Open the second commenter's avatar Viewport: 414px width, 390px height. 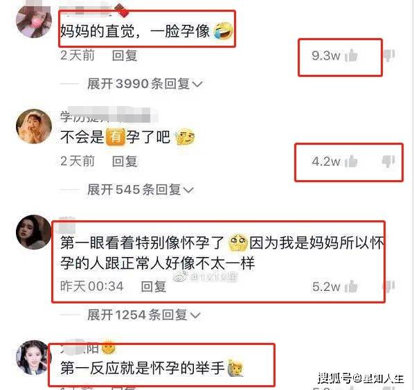(34, 127)
